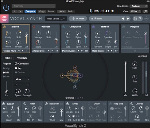Open the settings gear in VocalSynth header
150x128 pixels.
[x=135, y=19]
